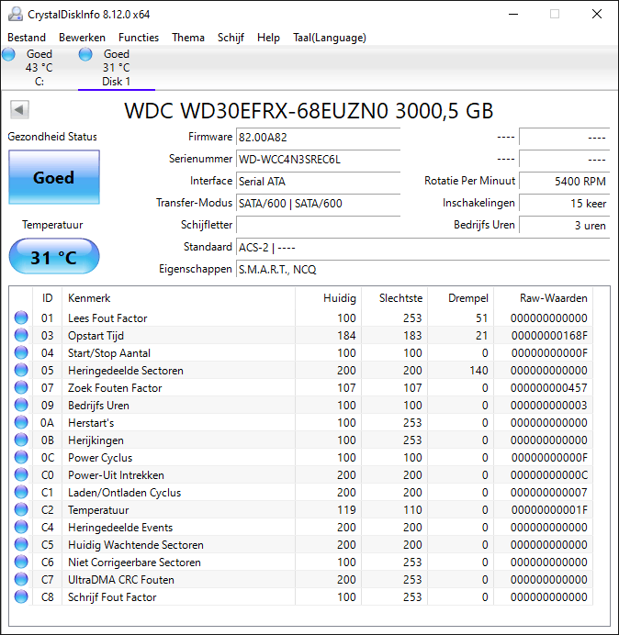The image size is (619, 635).
Task: Click the Slechtste column header
Action: point(394,298)
